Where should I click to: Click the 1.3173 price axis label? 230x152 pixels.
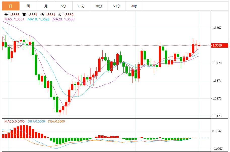(x=217, y=116)
